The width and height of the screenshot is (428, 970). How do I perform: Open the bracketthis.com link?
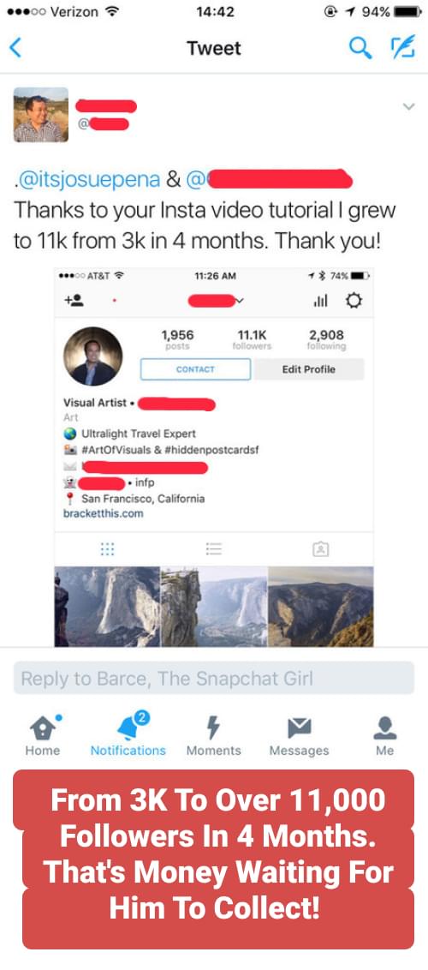(103, 513)
